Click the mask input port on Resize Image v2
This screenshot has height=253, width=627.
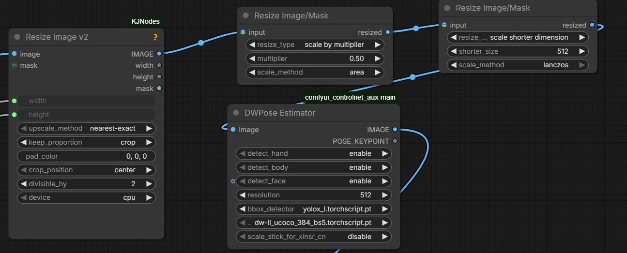coord(14,65)
